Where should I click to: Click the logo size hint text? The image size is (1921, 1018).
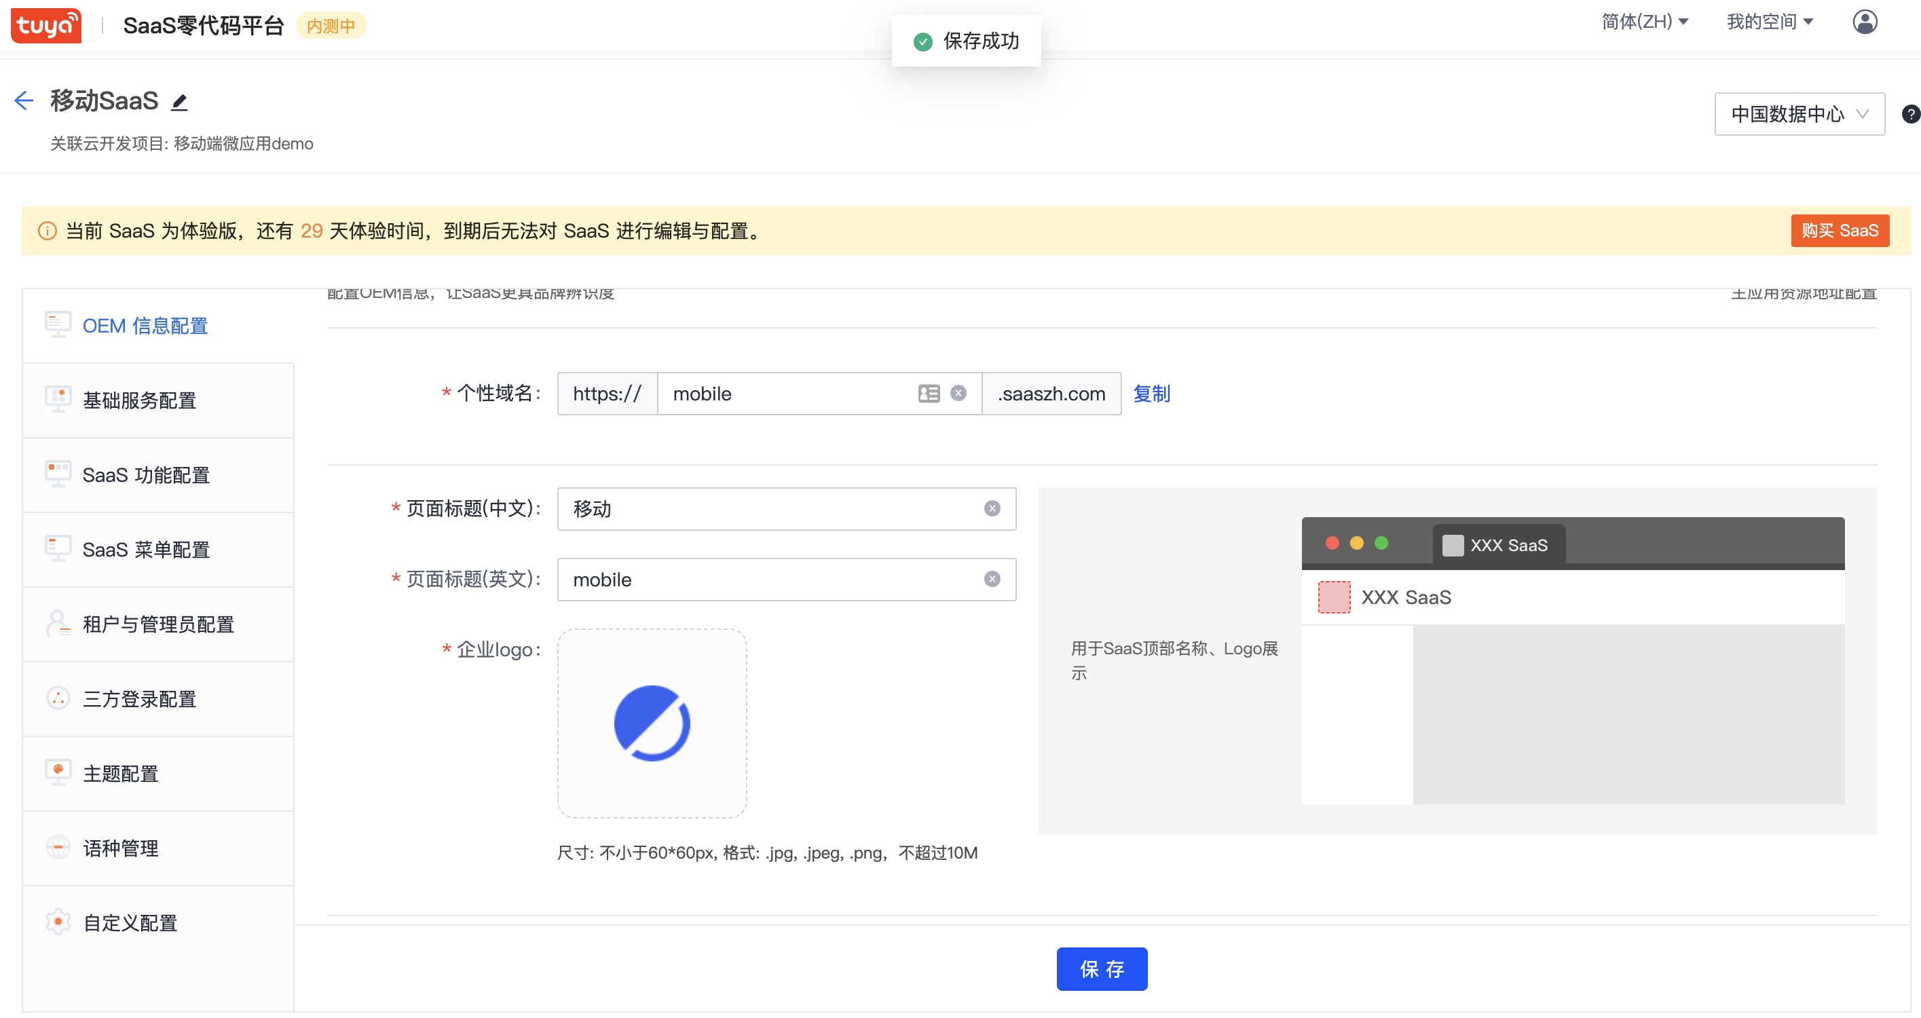[766, 853]
